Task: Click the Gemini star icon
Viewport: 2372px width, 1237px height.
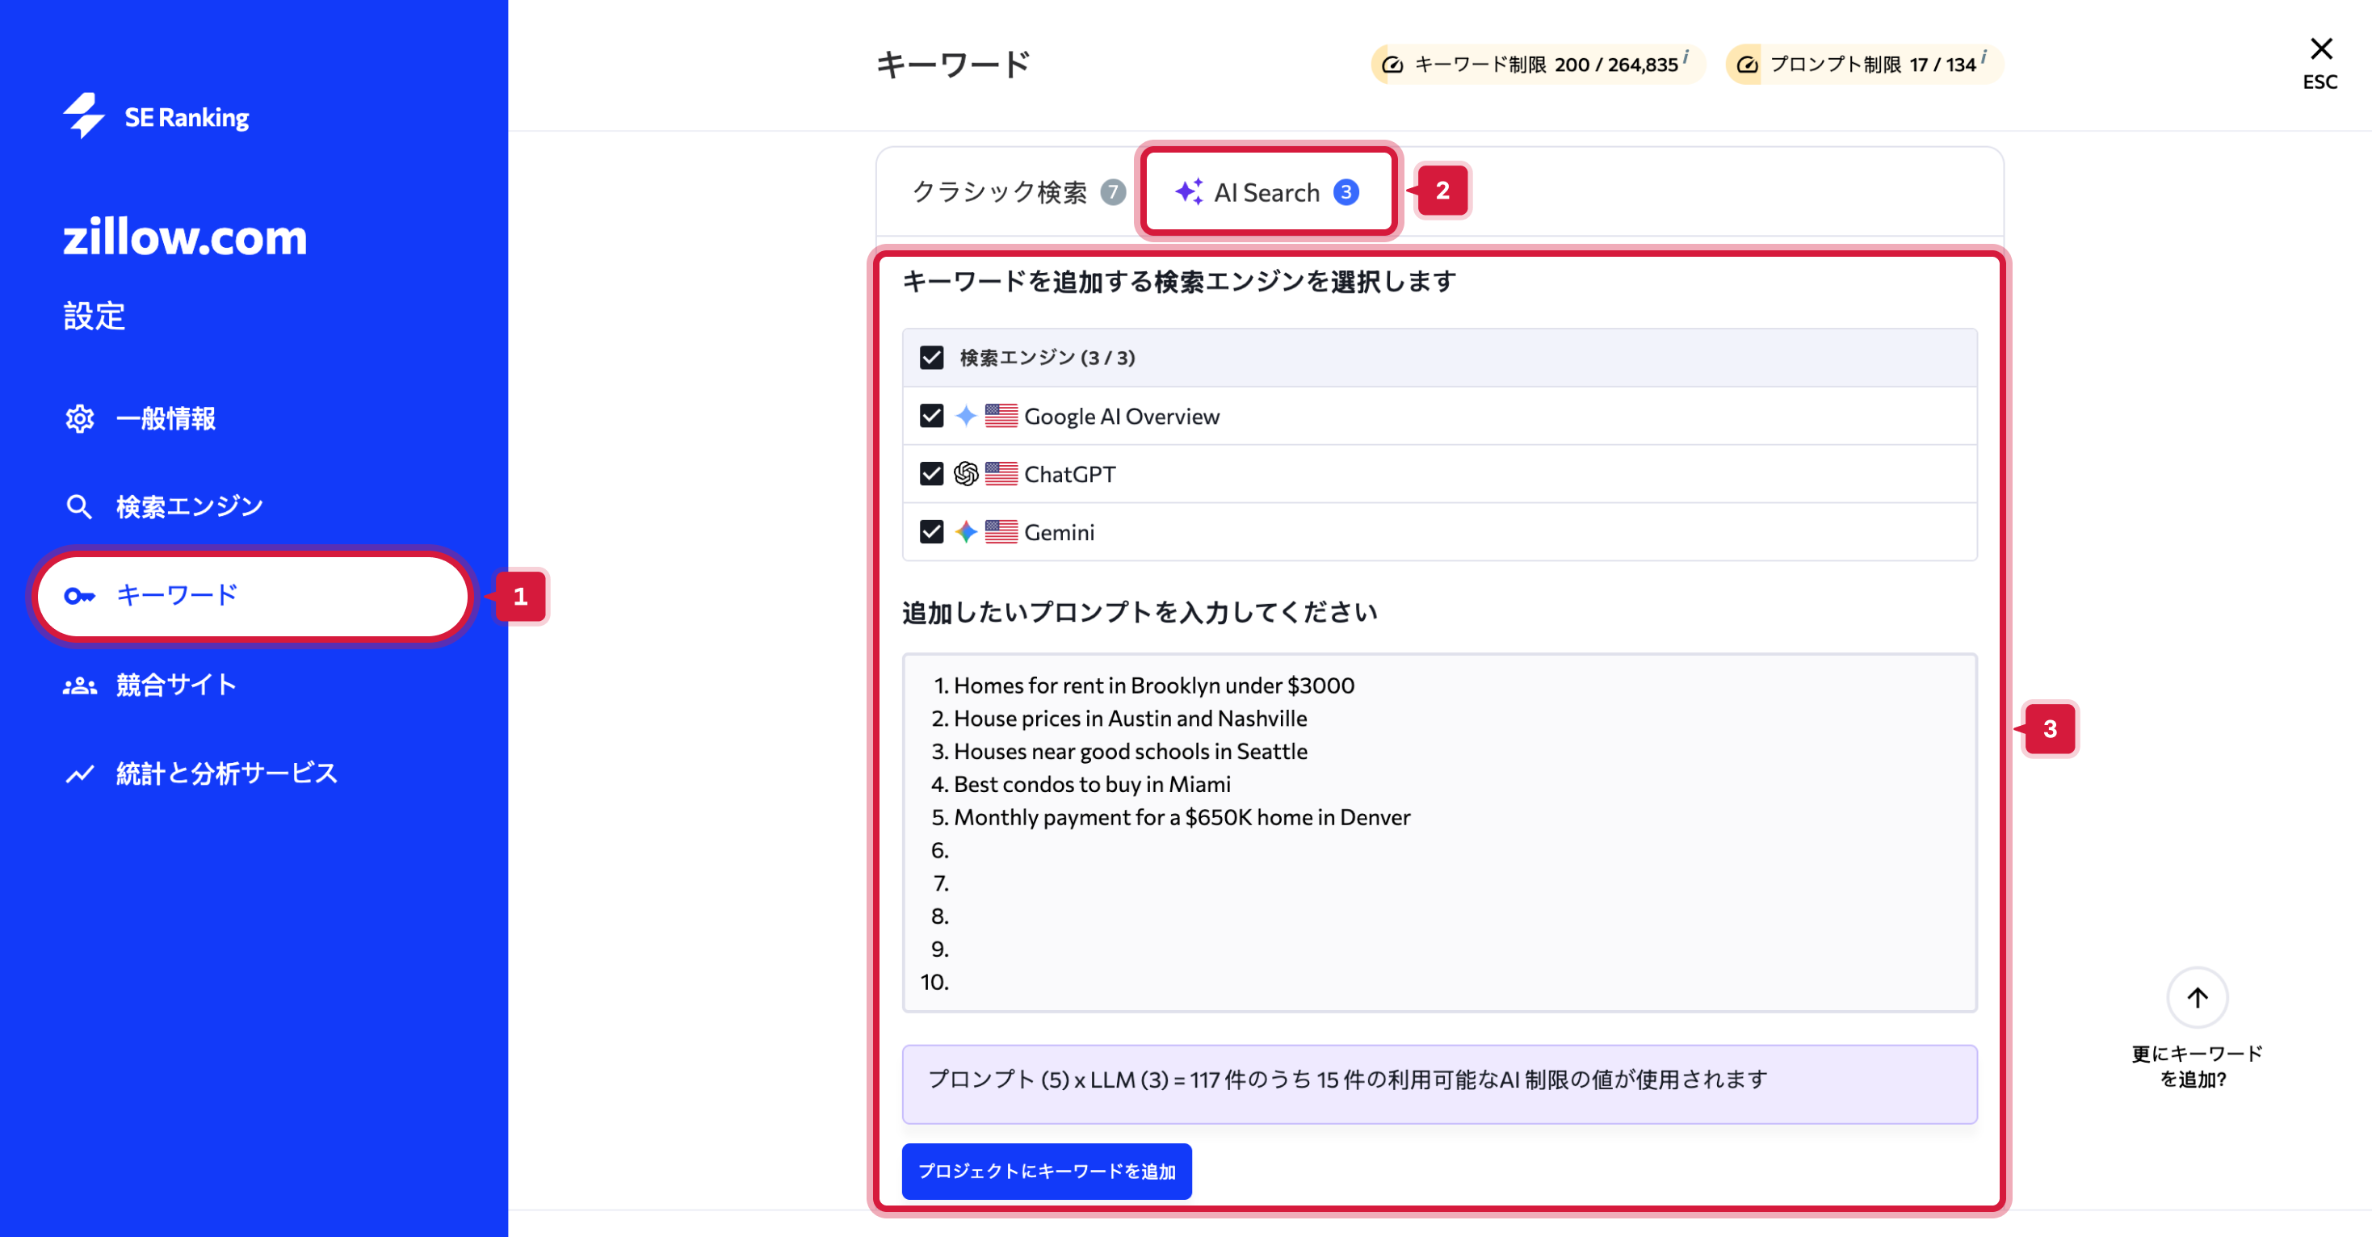Action: point(965,532)
